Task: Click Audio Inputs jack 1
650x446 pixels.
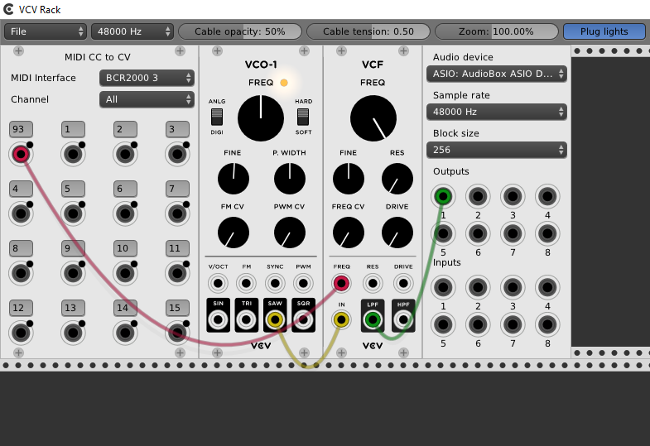Action: point(443,287)
